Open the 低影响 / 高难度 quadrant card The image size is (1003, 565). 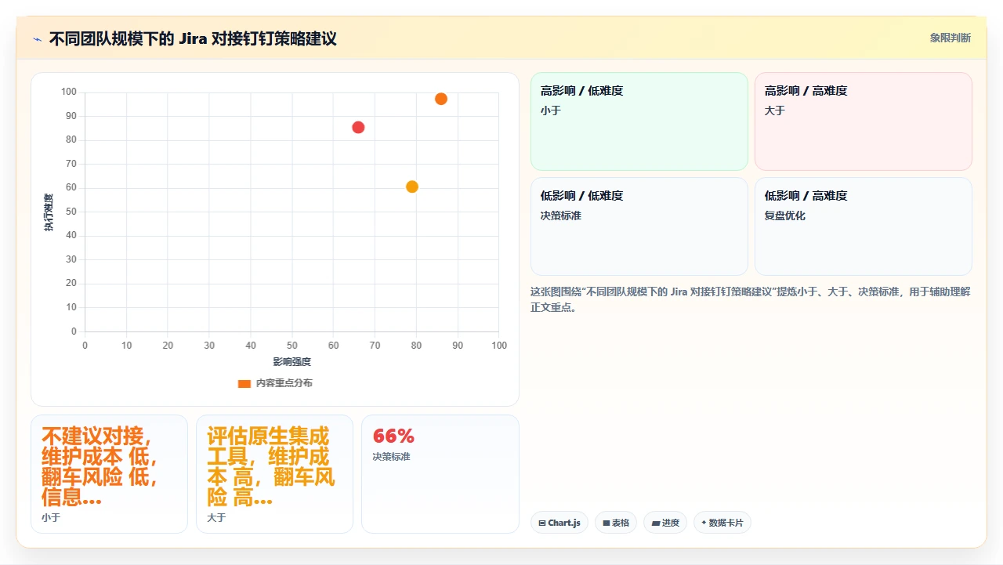point(864,226)
